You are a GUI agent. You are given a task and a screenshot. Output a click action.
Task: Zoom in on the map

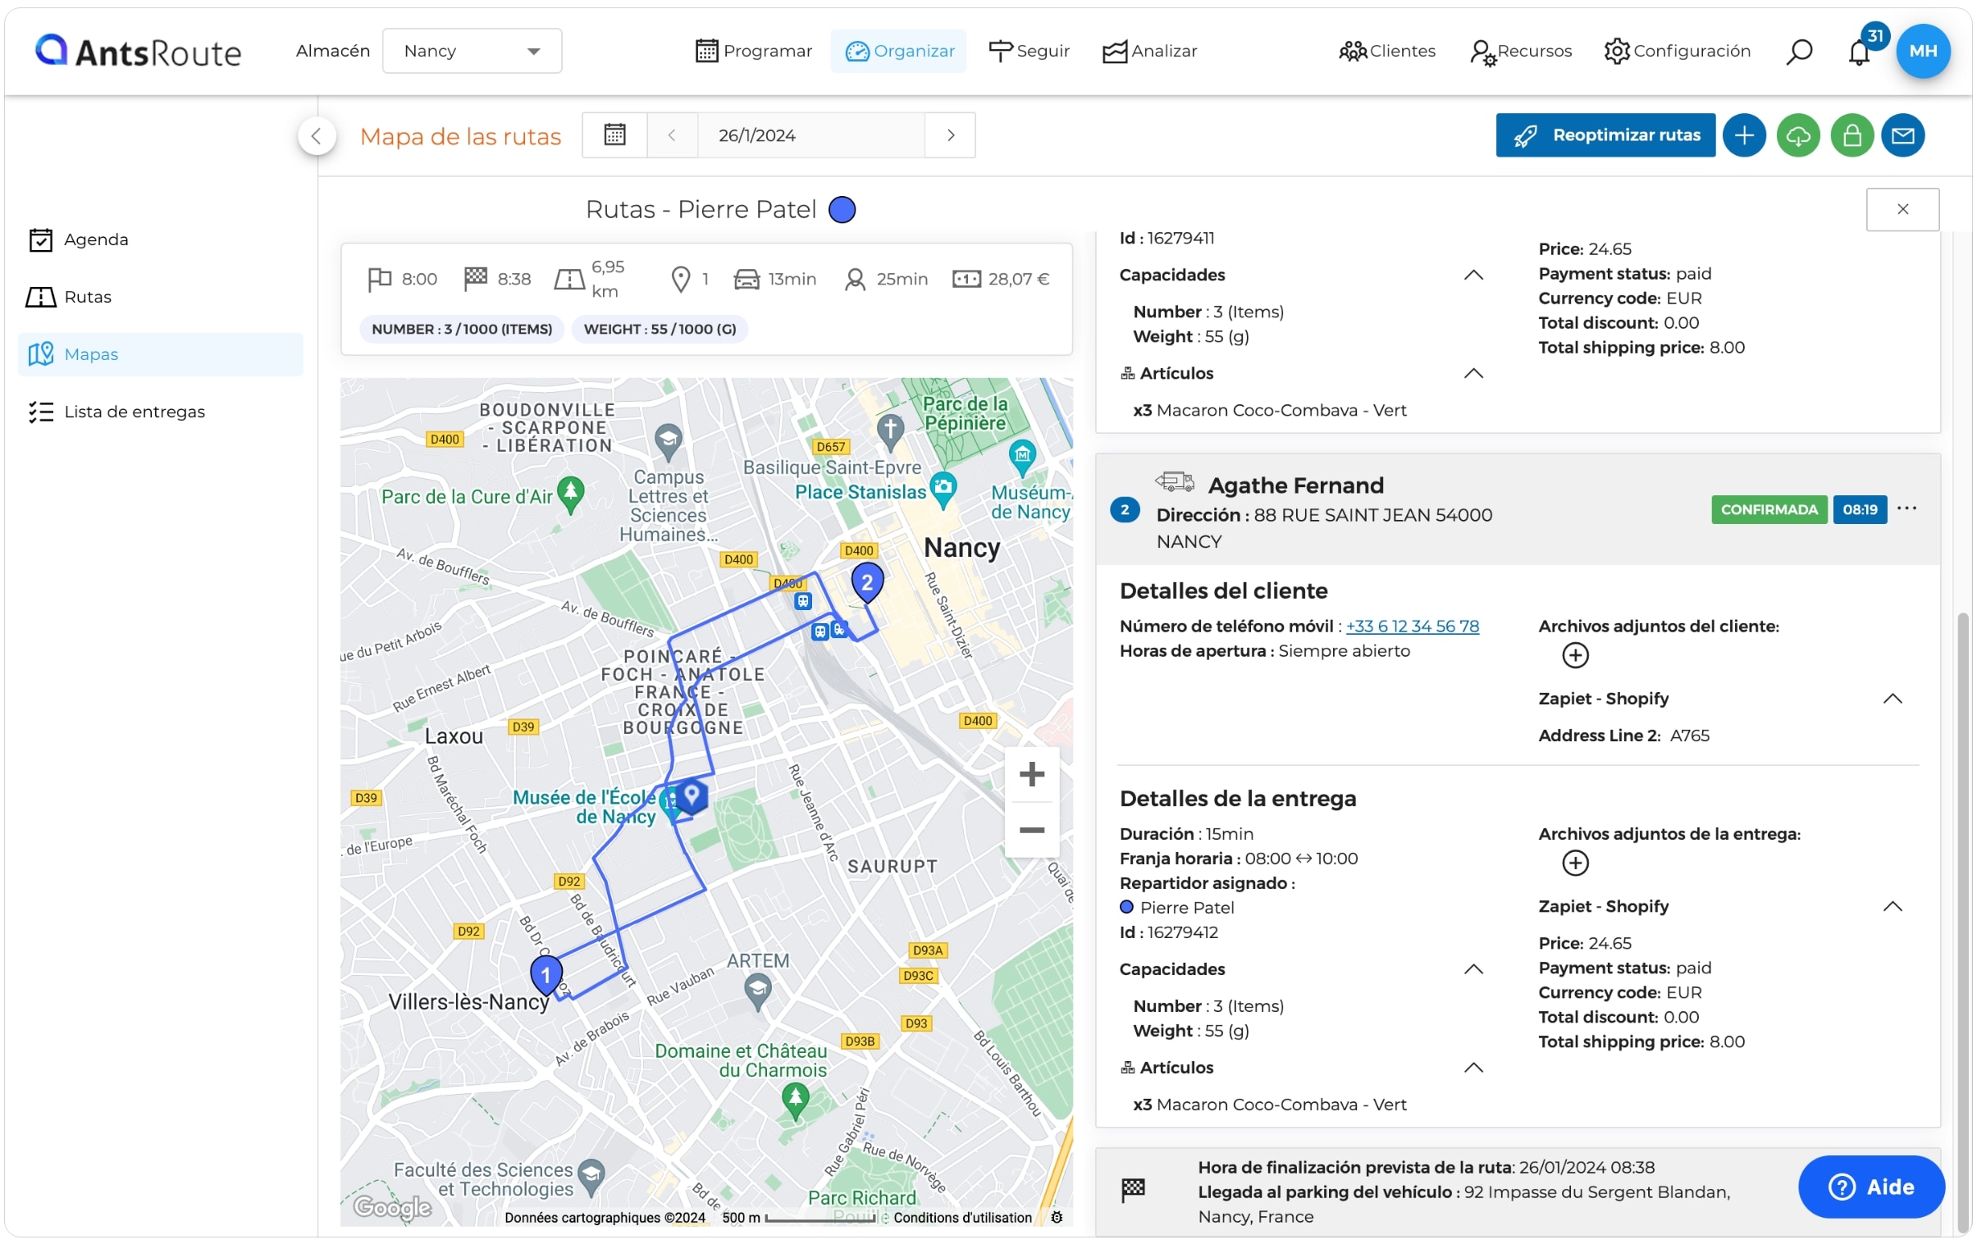click(x=1031, y=774)
